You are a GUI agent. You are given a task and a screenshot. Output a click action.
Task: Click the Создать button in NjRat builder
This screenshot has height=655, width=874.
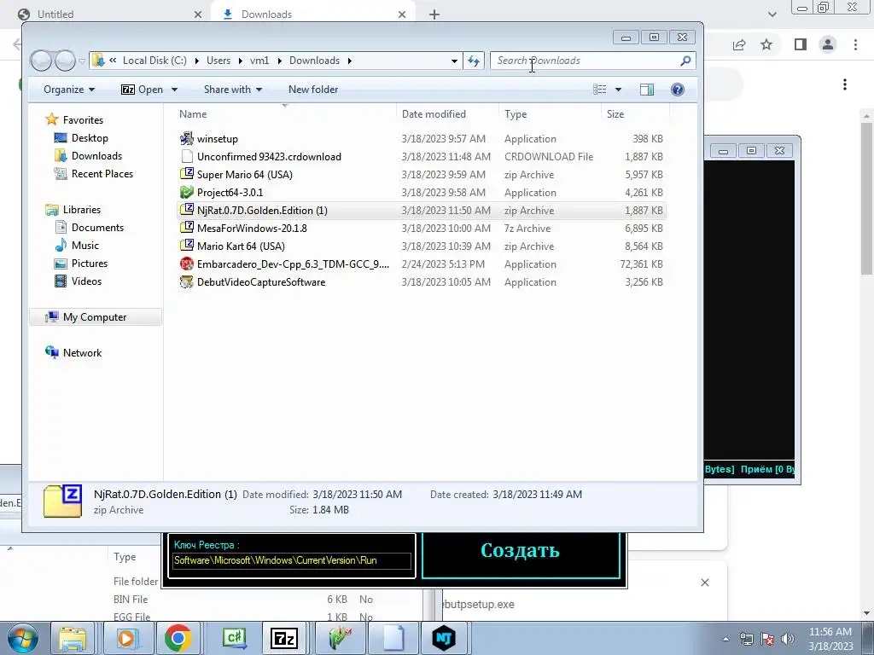(x=521, y=550)
